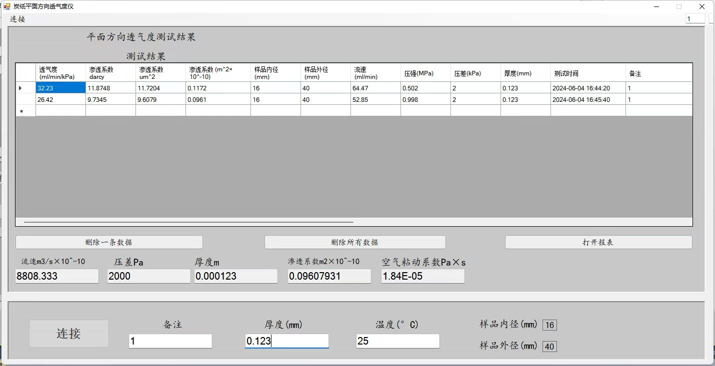This screenshot has width=715, height=366.
Task: Click the app icon in title bar
Action: (x=6, y=6)
